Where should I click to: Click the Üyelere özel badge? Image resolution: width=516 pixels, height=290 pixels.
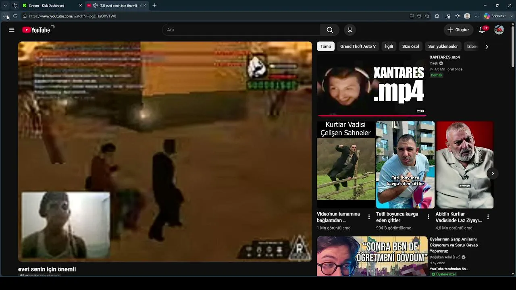tap(443, 274)
